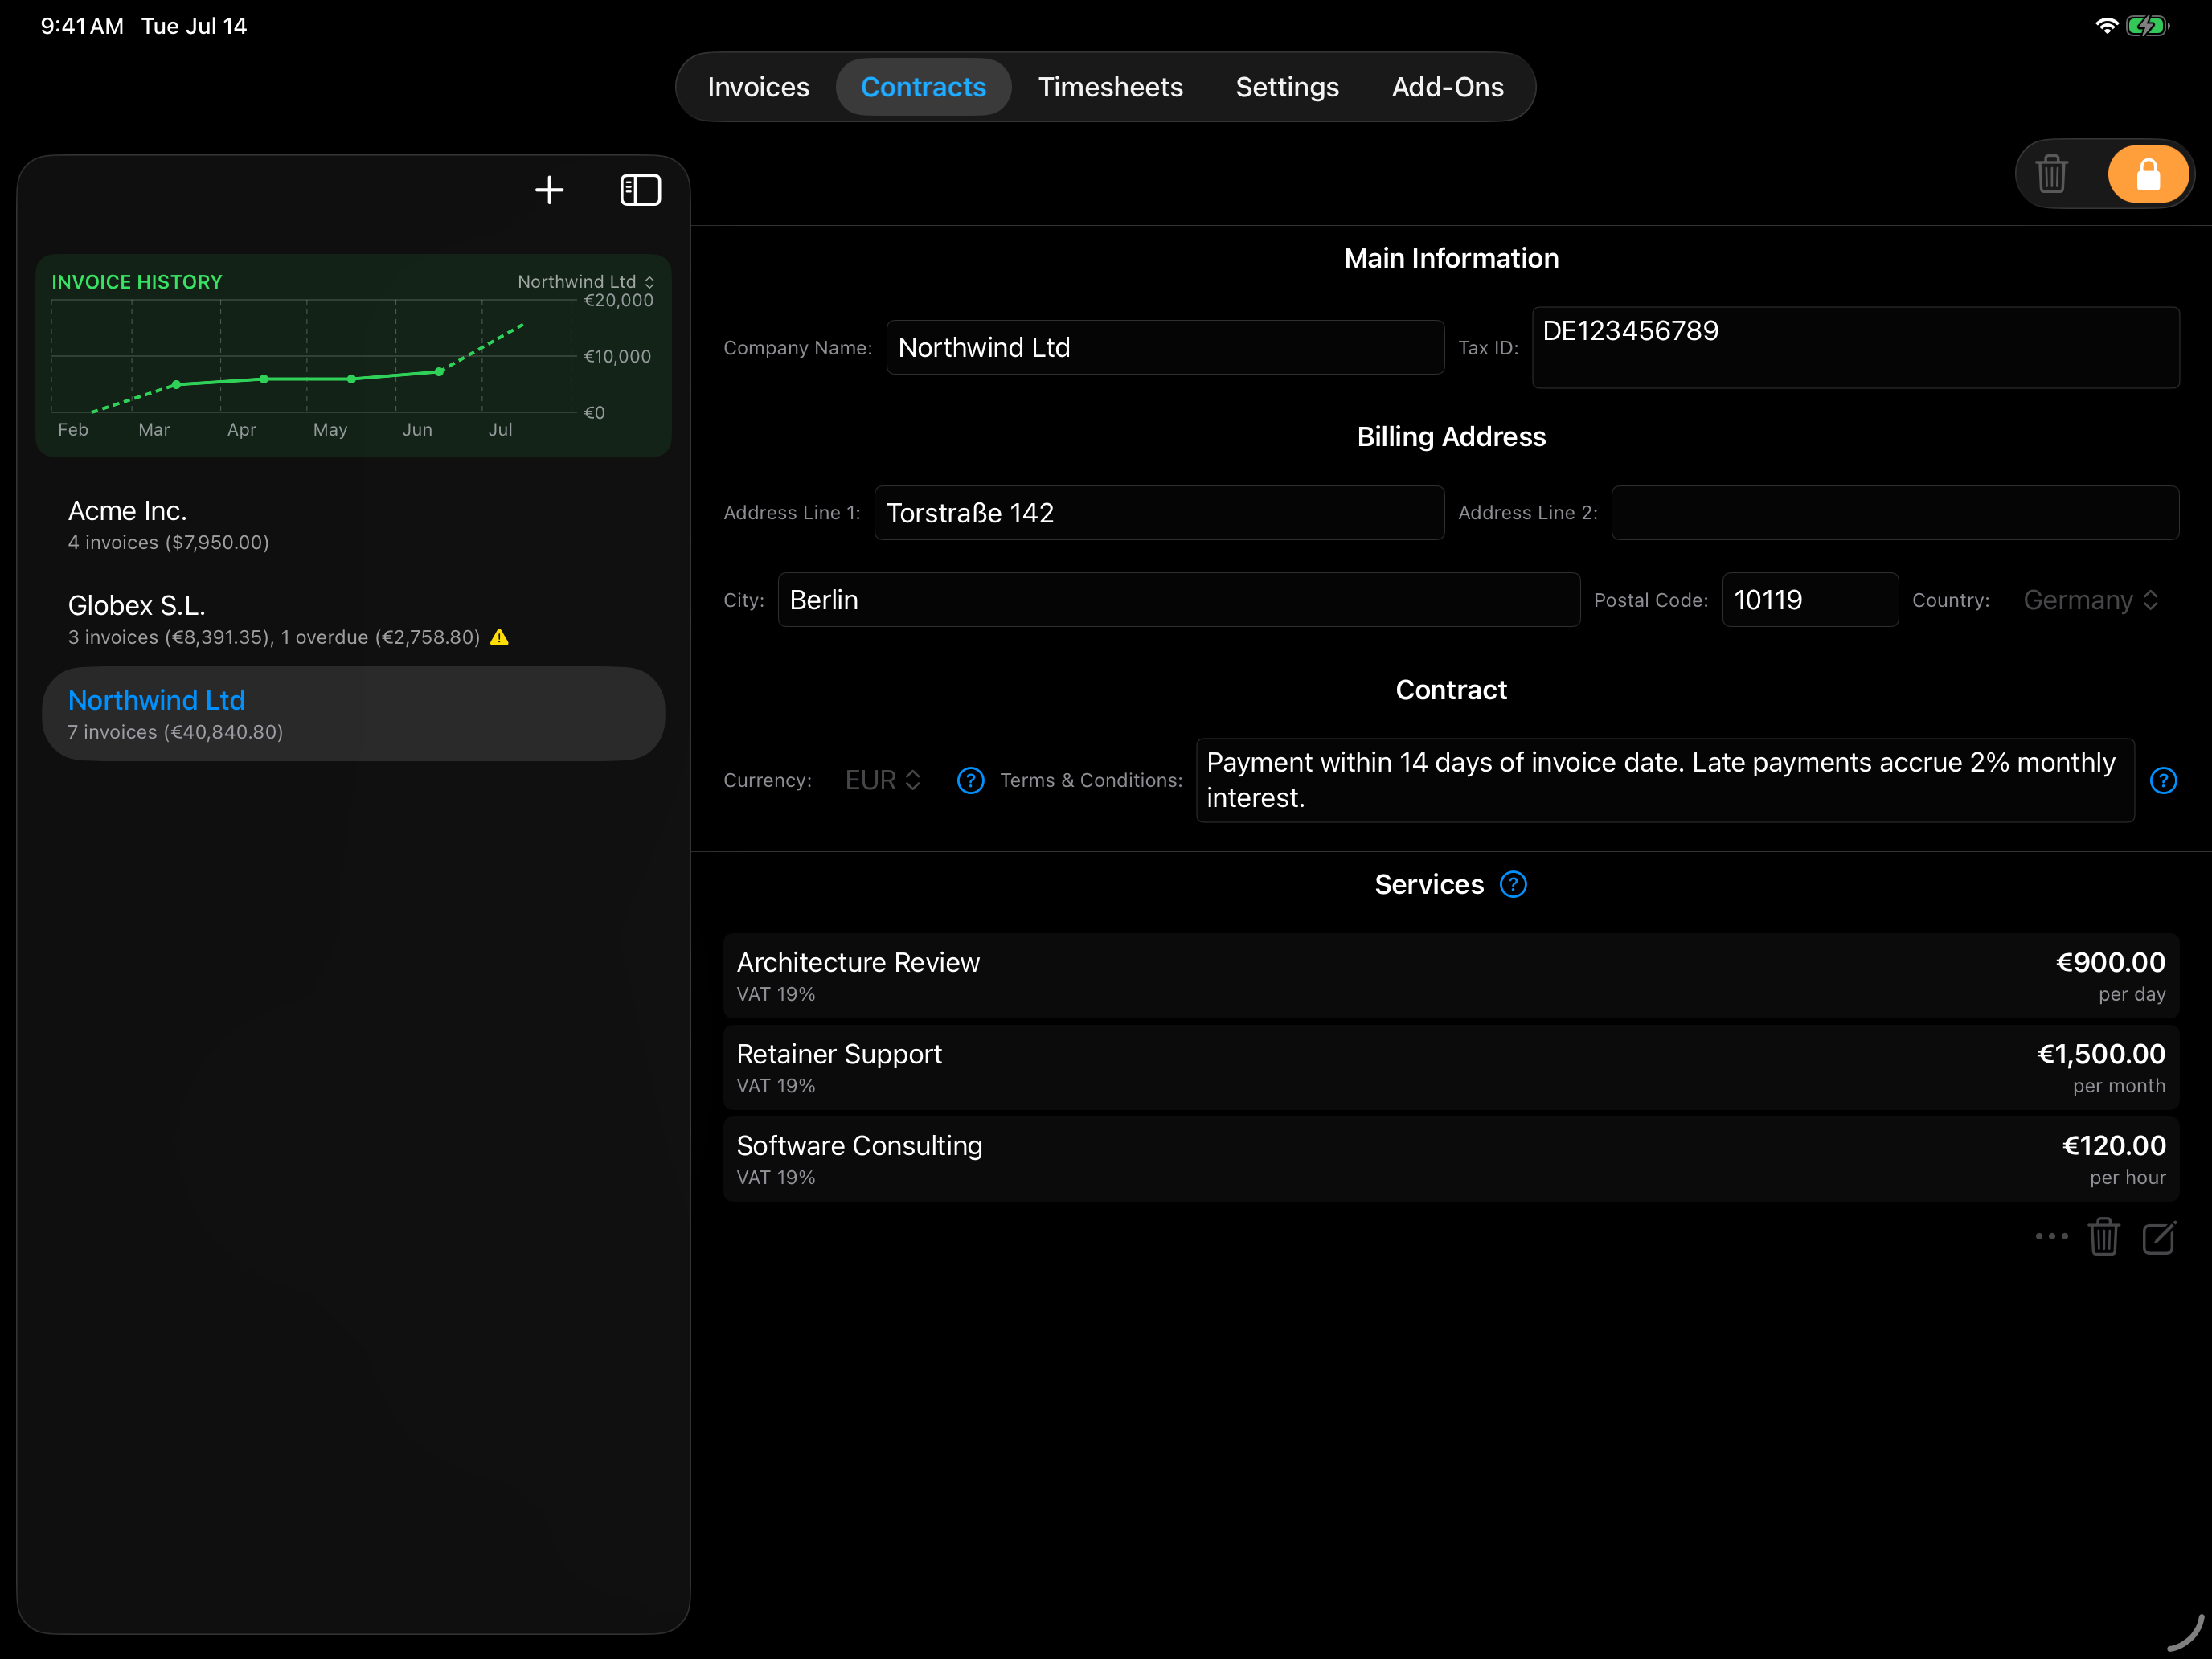Viewport: 2212px width, 1659px height.
Task: Open help for Terms & Conditions
Action: click(2163, 780)
